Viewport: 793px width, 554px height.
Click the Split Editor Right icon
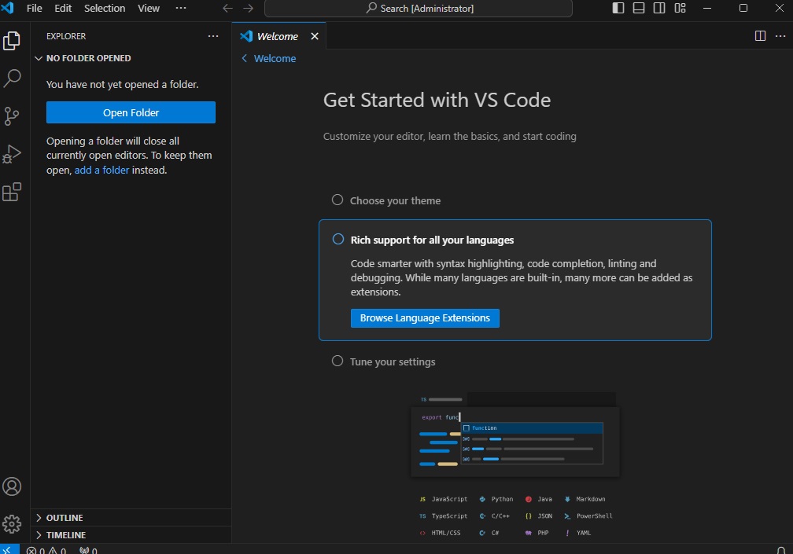click(760, 36)
